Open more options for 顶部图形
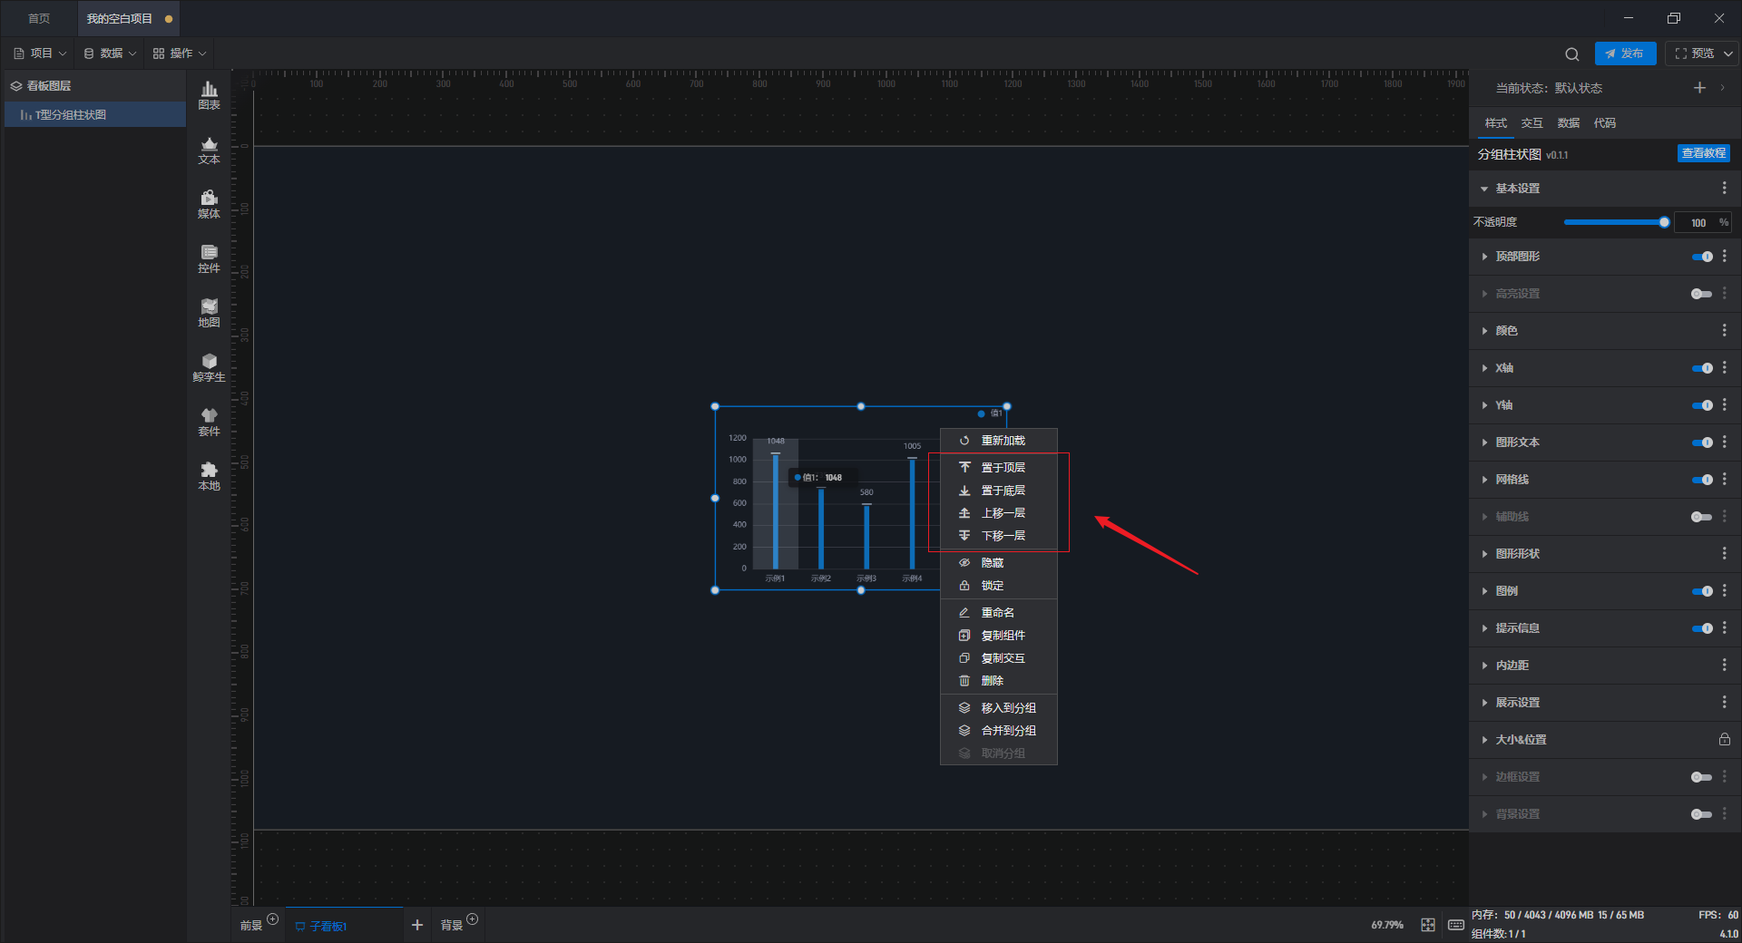 point(1724,257)
